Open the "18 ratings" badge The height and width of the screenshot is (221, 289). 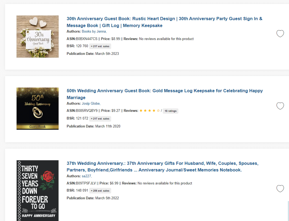tap(170, 111)
